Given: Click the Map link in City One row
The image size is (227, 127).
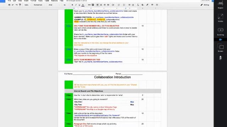Looking at the screenshot, I should (x=132, y=102).
